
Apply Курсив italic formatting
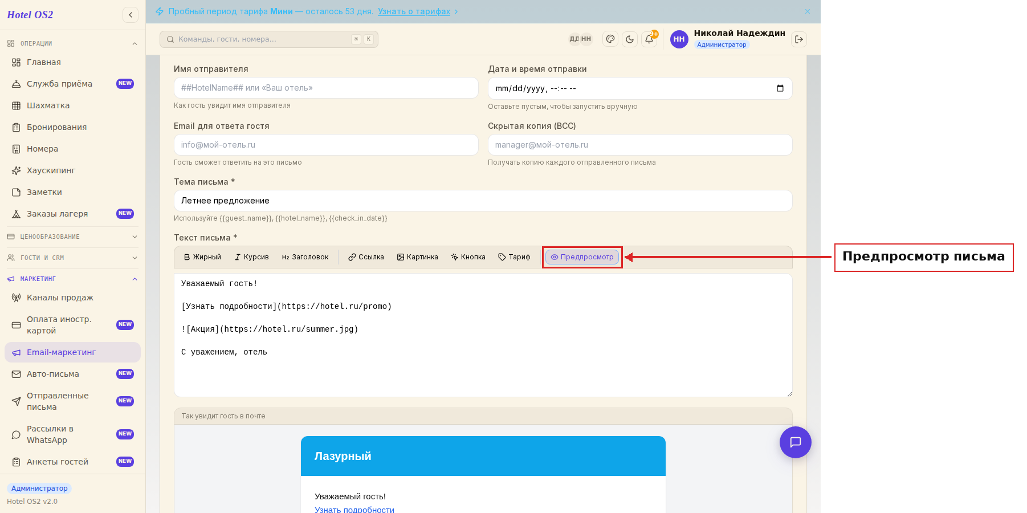(251, 257)
